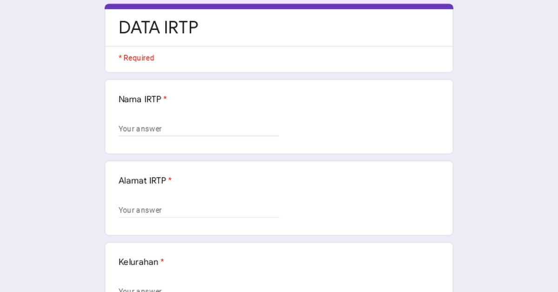Click the red Required notice text
This screenshot has height=292, width=558.
(136, 57)
